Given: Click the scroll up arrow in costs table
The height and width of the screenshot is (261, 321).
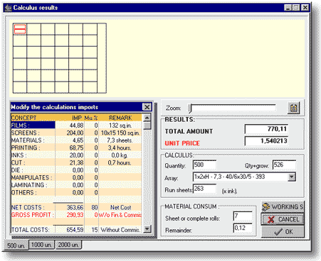Looking at the screenshot, I should pos(147,118).
